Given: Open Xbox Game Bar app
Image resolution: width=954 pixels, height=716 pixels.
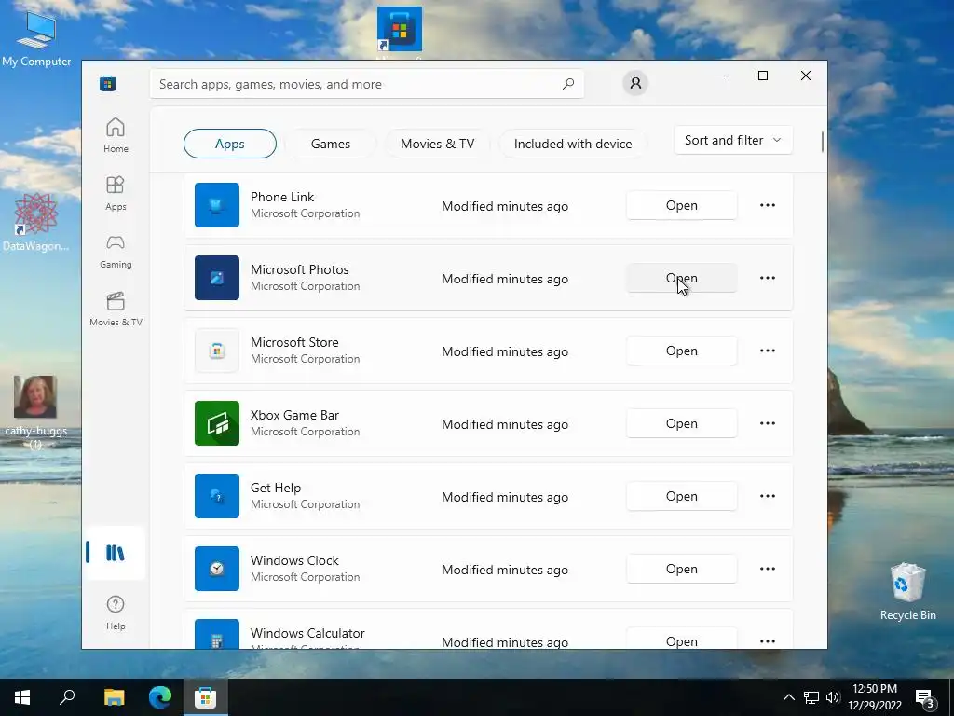Looking at the screenshot, I should 681,423.
